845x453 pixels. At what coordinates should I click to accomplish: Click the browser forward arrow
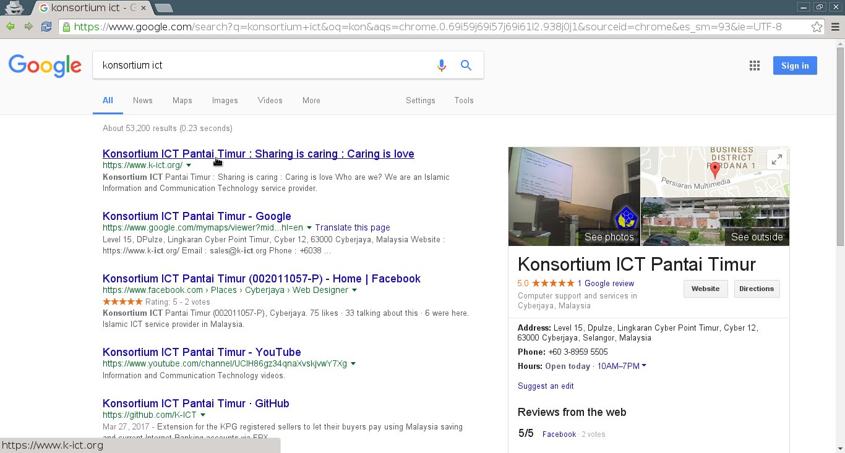click(28, 27)
